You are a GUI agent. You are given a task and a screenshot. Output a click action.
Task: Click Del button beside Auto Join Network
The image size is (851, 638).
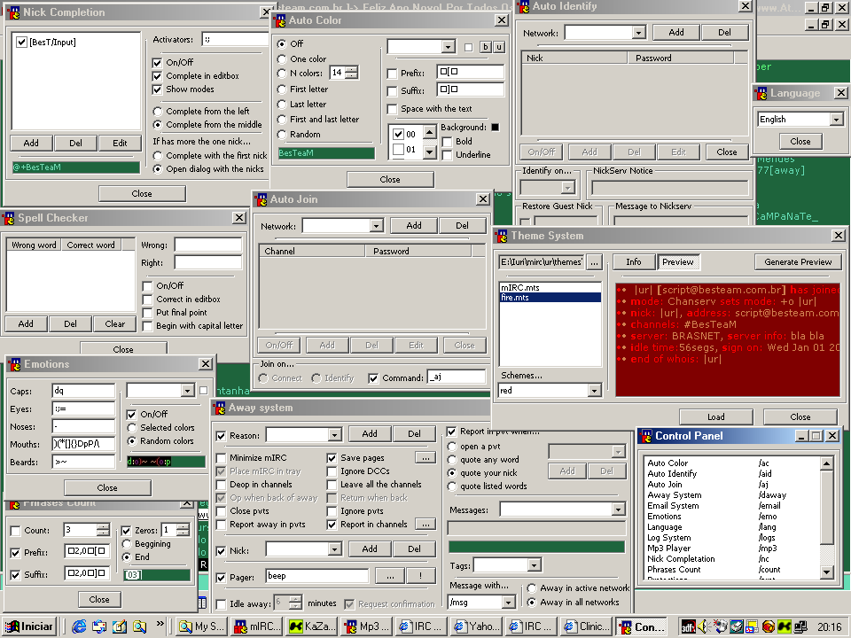pyautogui.click(x=462, y=226)
